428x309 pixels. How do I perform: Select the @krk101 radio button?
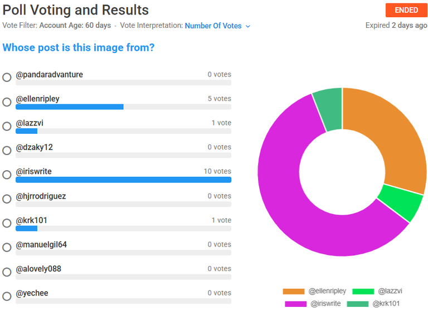7,223
